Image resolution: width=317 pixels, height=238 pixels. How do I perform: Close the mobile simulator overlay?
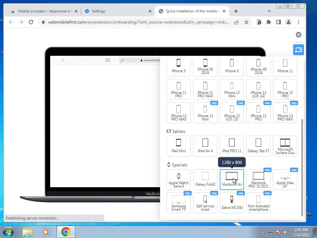(298, 35)
